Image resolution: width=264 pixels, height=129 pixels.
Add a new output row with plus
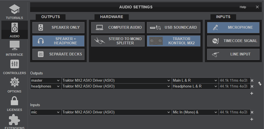point(252,93)
